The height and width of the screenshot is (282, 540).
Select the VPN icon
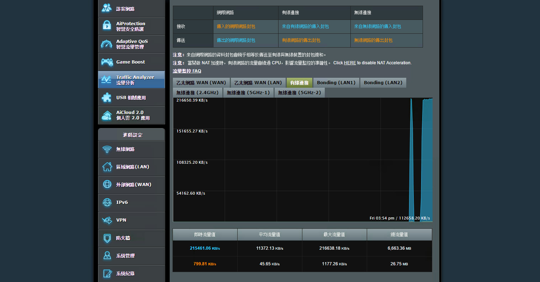[x=107, y=220]
